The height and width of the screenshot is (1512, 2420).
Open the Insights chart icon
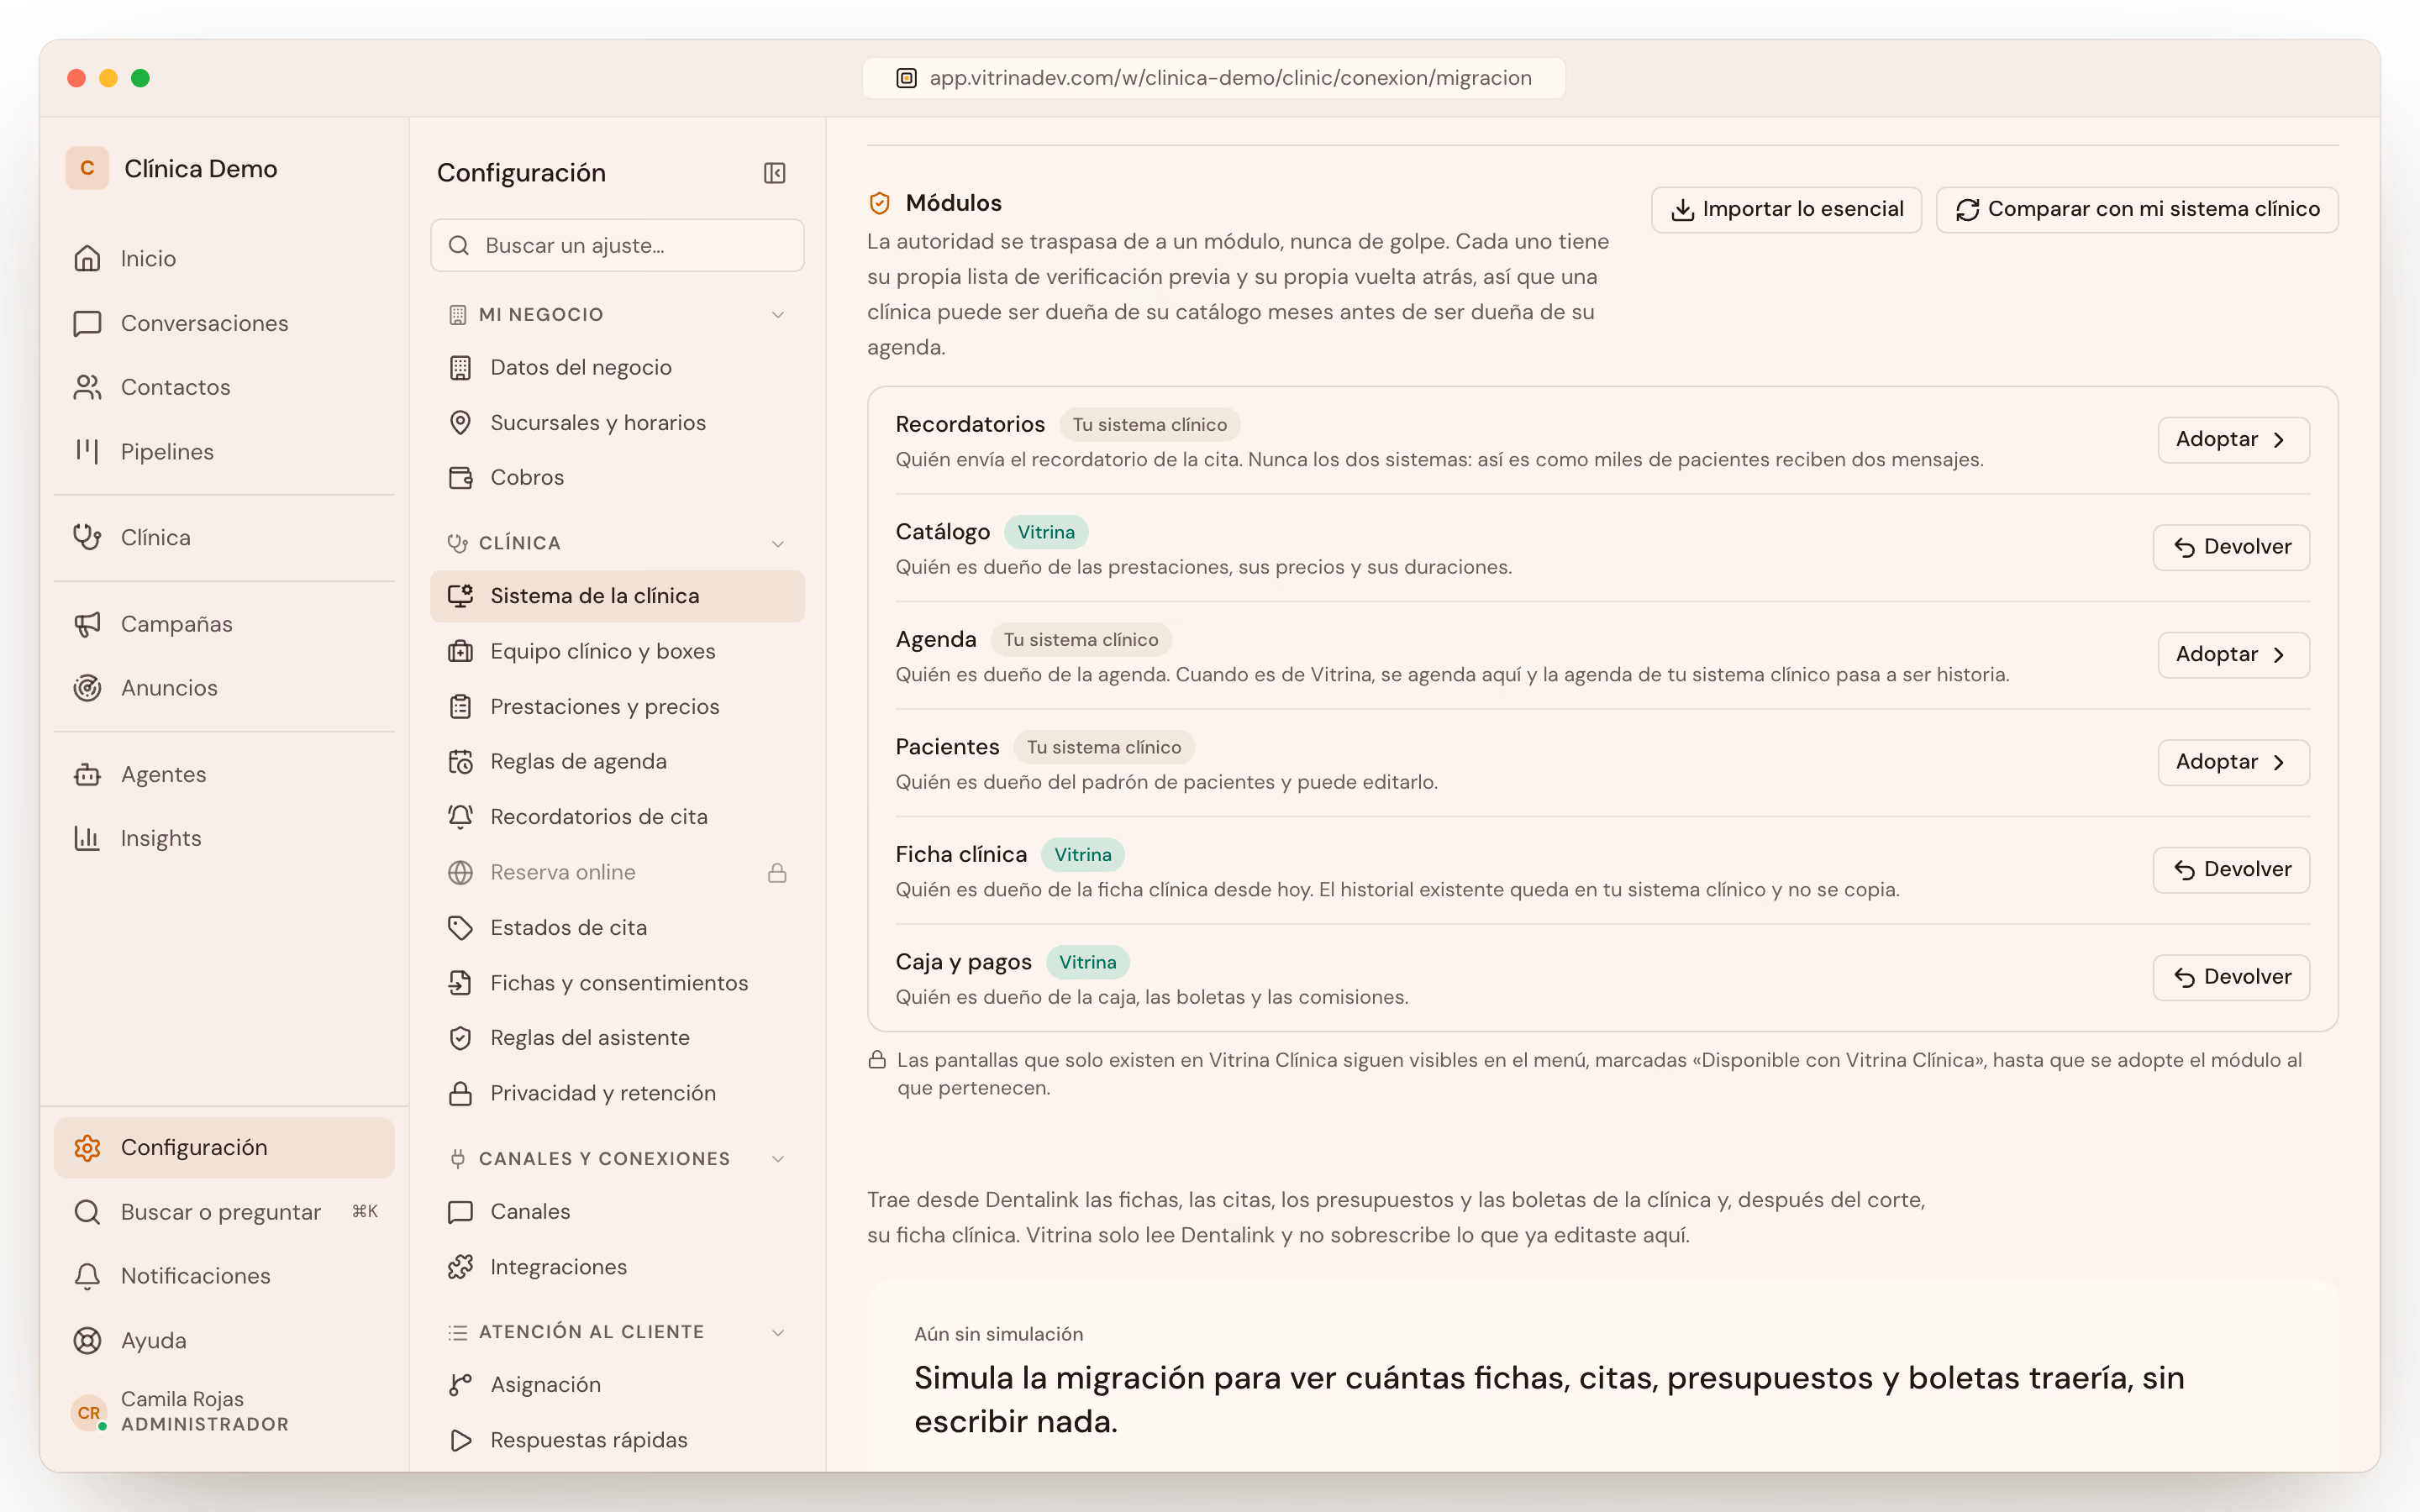pyautogui.click(x=87, y=838)
